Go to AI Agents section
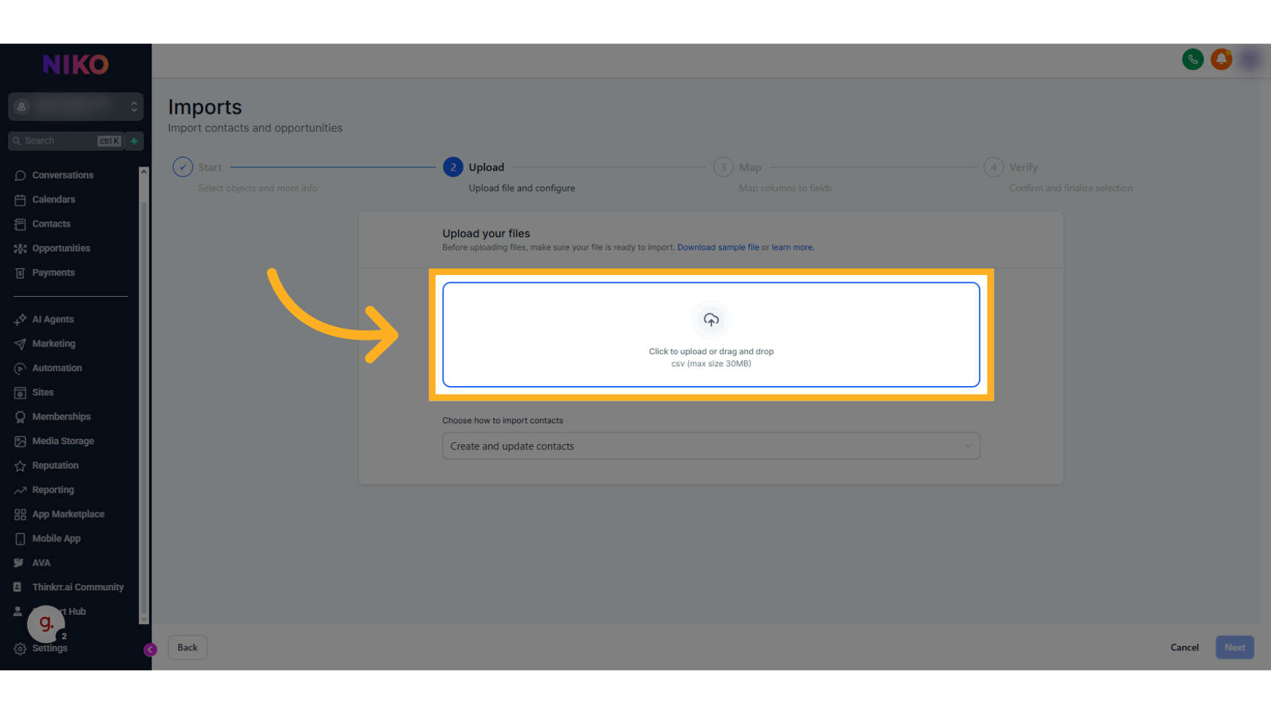 click(x=53, y=319)
